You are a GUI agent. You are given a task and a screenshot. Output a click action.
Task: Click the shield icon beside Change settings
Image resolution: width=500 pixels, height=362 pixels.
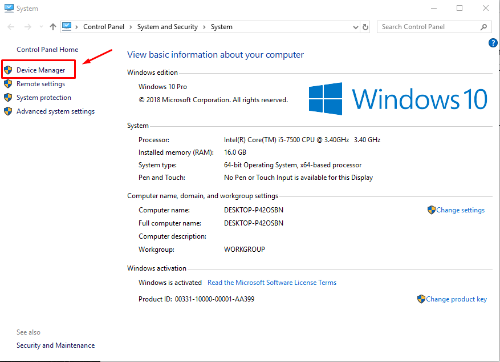pos(432,210)
